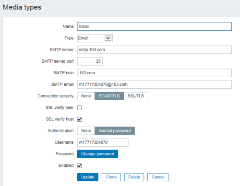Viewport: 240px width, 186px height.
Task: Click the Enabled label text
Action: pos(66,165)
